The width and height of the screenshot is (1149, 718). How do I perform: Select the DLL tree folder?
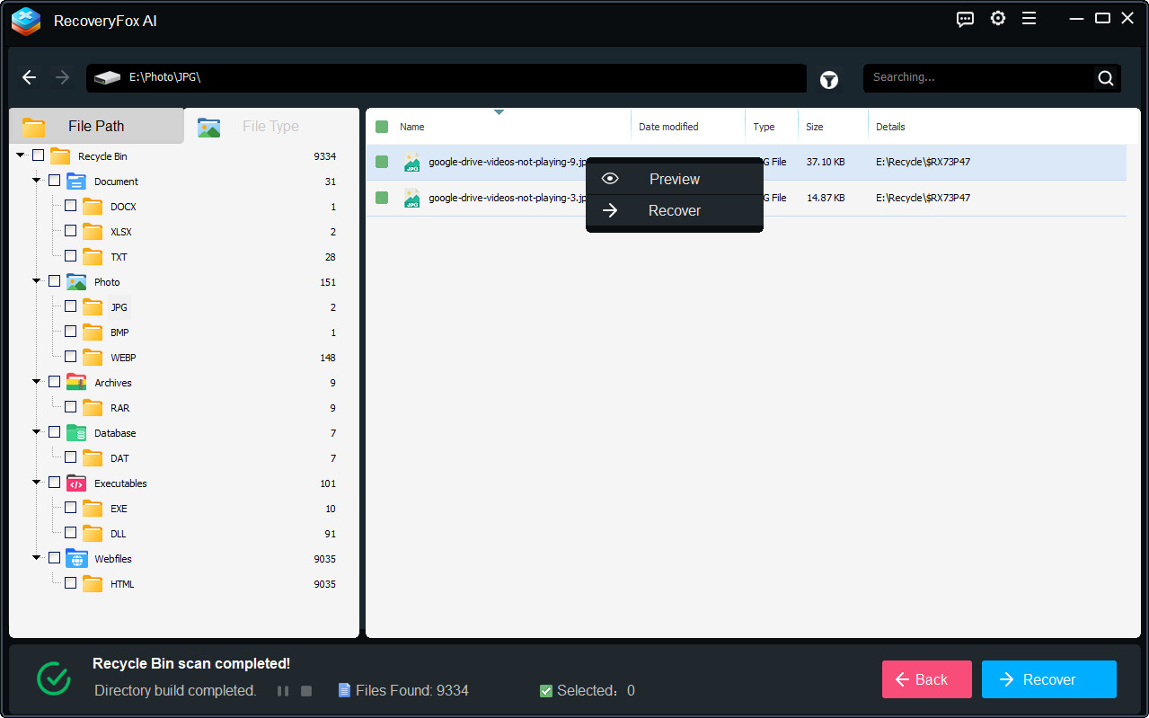point(119,534)
